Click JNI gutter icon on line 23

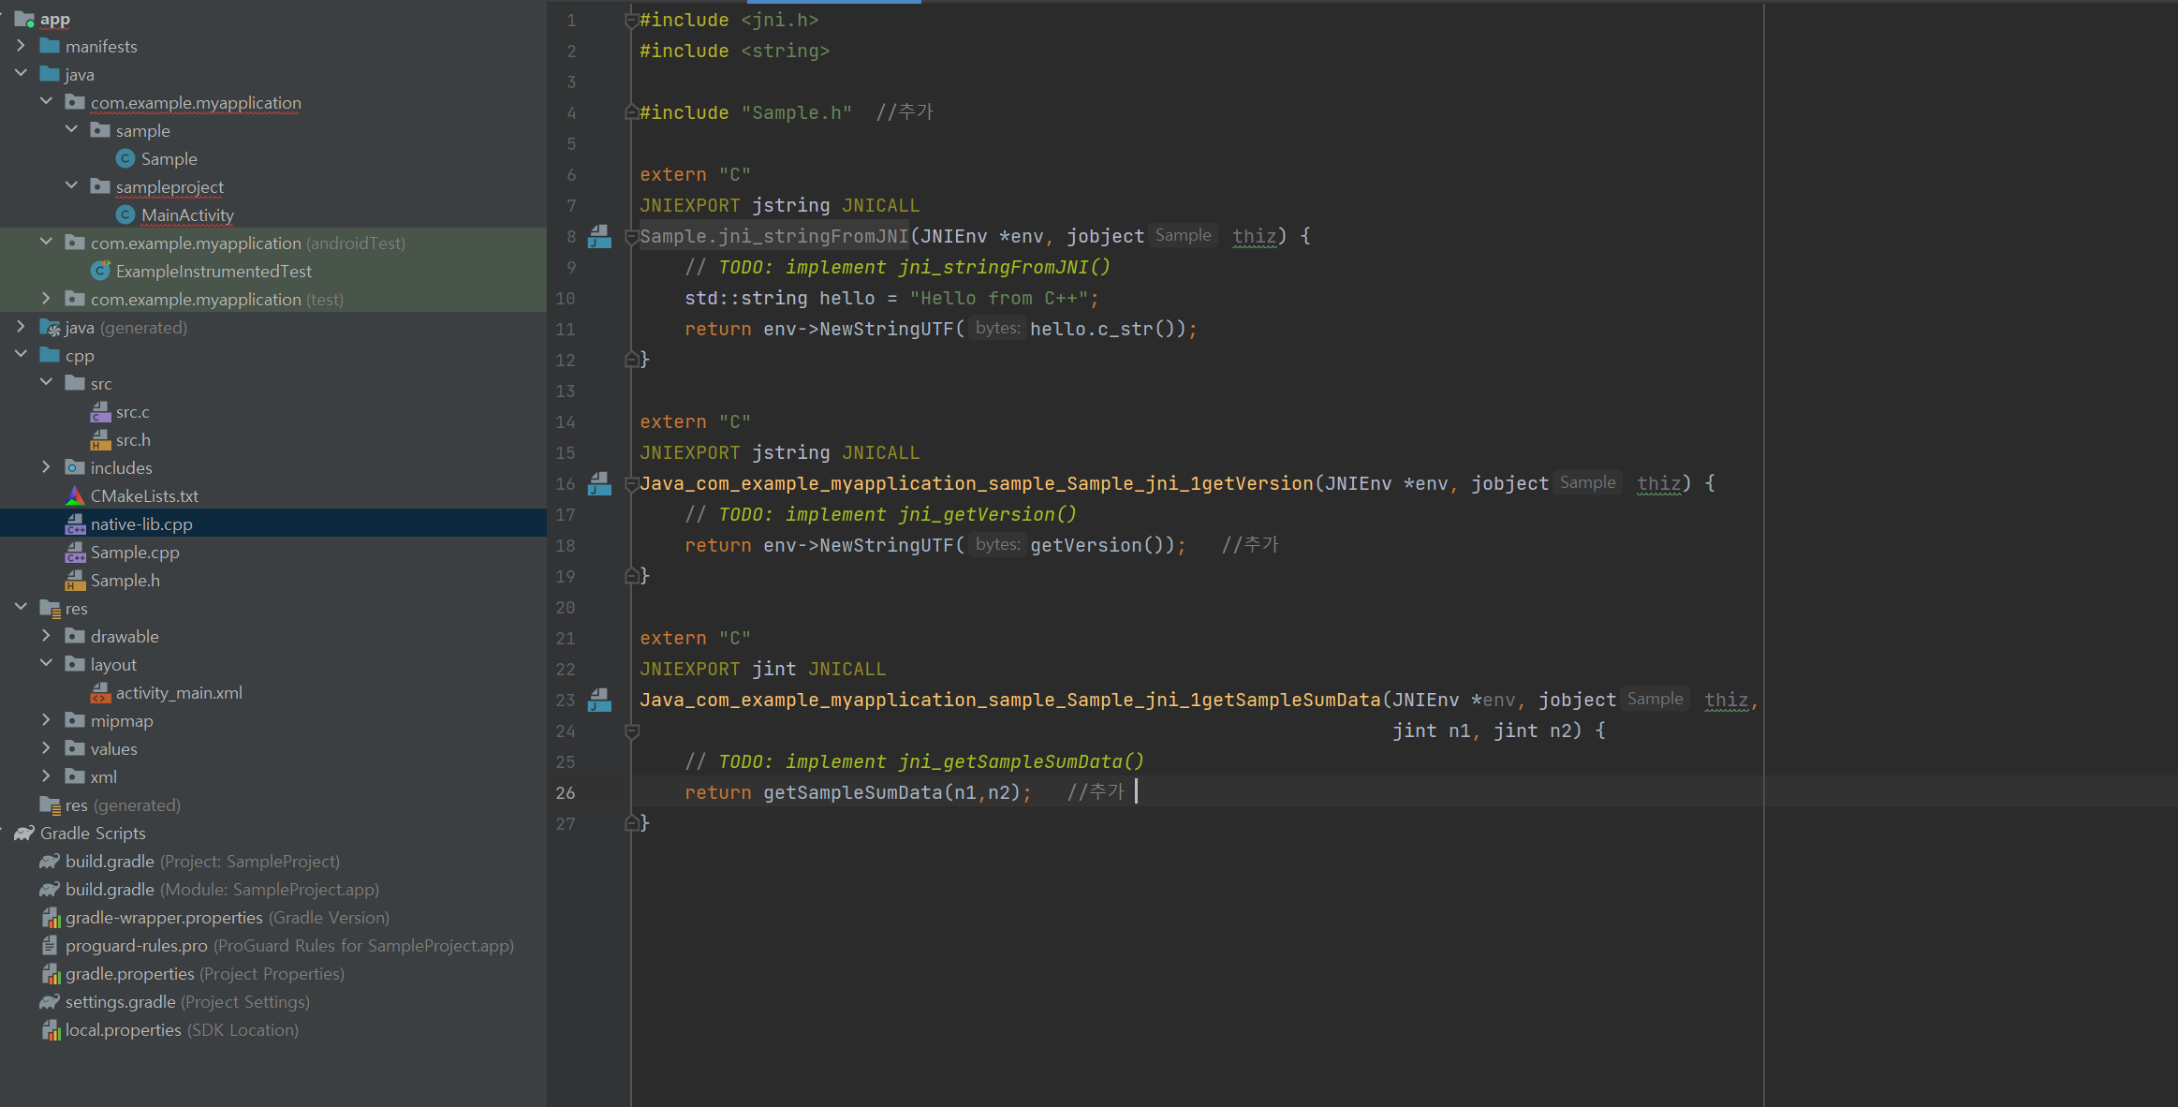coord(599,701)
